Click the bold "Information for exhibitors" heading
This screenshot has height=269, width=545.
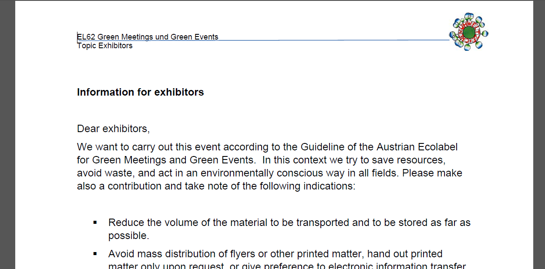[140, 92]
